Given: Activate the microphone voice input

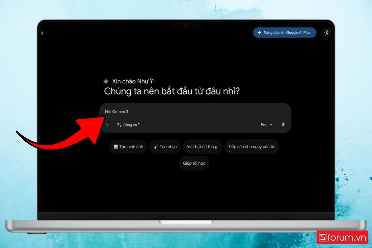Looking at the screenshot, I should point(283,125).
